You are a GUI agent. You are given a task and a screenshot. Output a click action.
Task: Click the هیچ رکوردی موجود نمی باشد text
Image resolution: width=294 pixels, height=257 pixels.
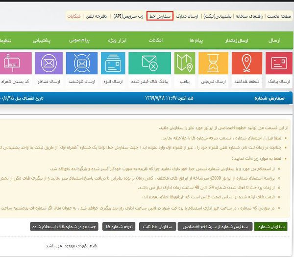[x=71, y=246]
